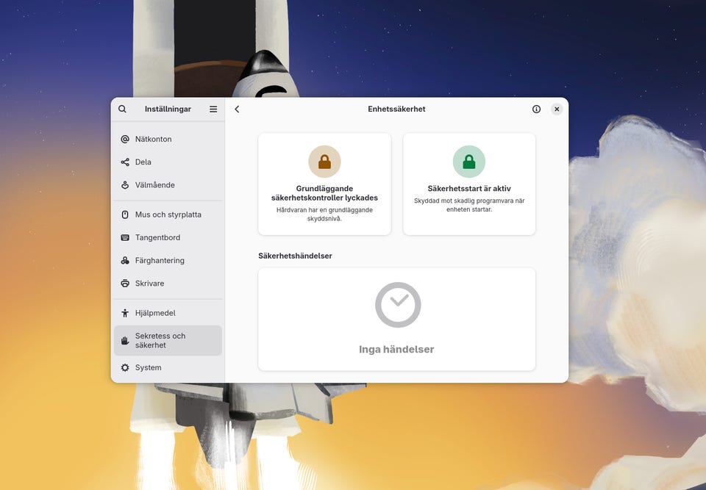706x490 pixels.
Task: Select the Skrivare sidebar entry
Action: point(168,284)
